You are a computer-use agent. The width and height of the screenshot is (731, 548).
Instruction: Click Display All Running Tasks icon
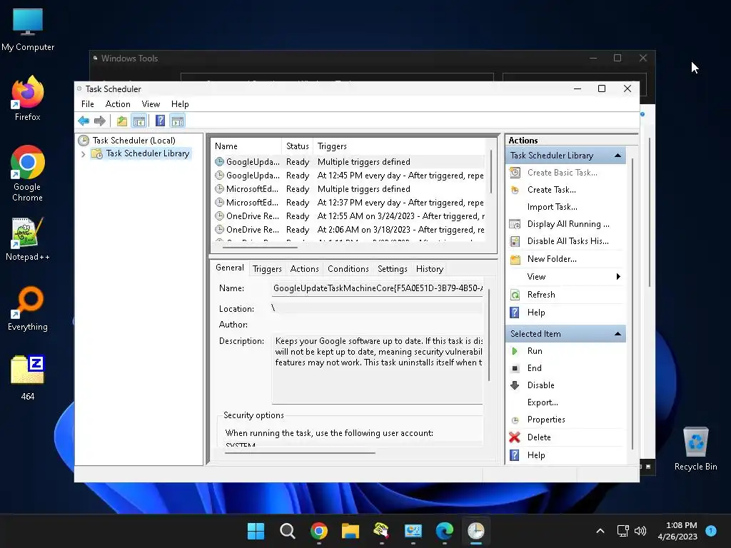point(515,224)
